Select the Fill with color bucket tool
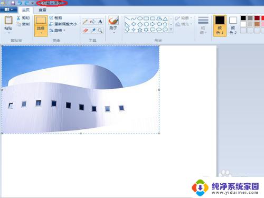Viewport: 264px width, 198px height. (x=92, y=22)
